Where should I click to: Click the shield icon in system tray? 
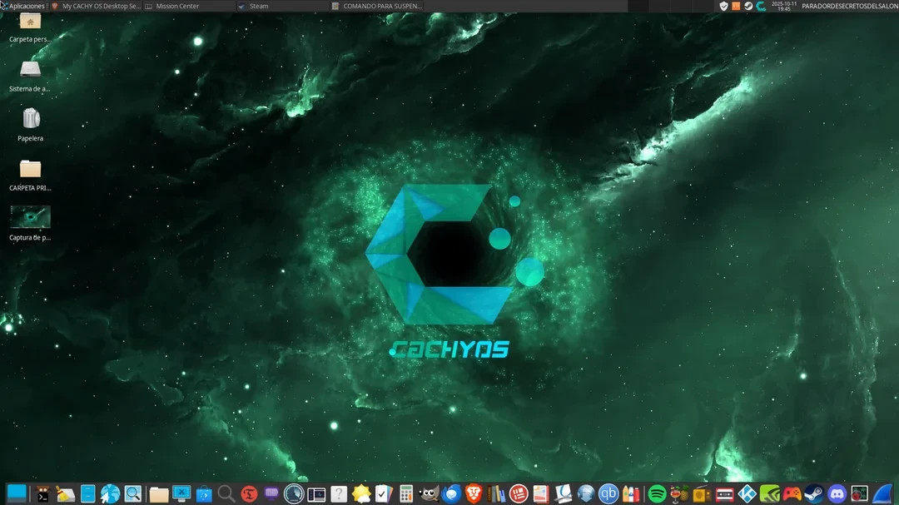723,6
